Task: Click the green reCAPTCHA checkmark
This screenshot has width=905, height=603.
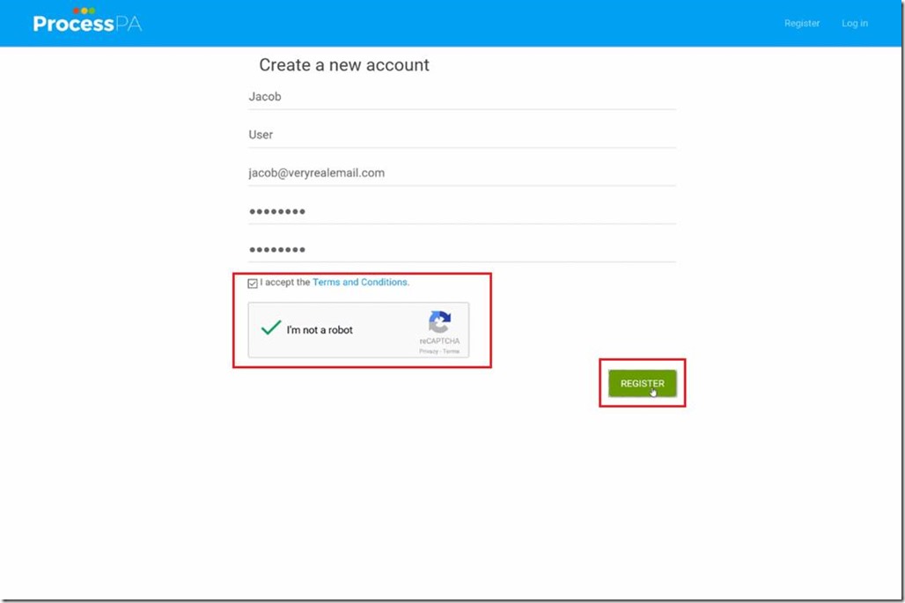Action: (270, 328)
